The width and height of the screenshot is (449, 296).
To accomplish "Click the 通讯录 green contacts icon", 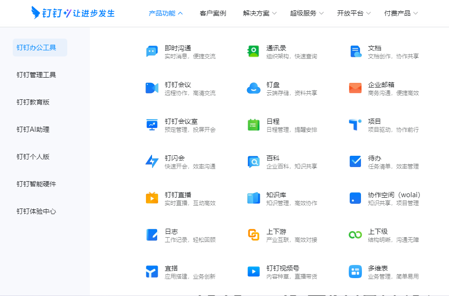I will coord(253,51).
